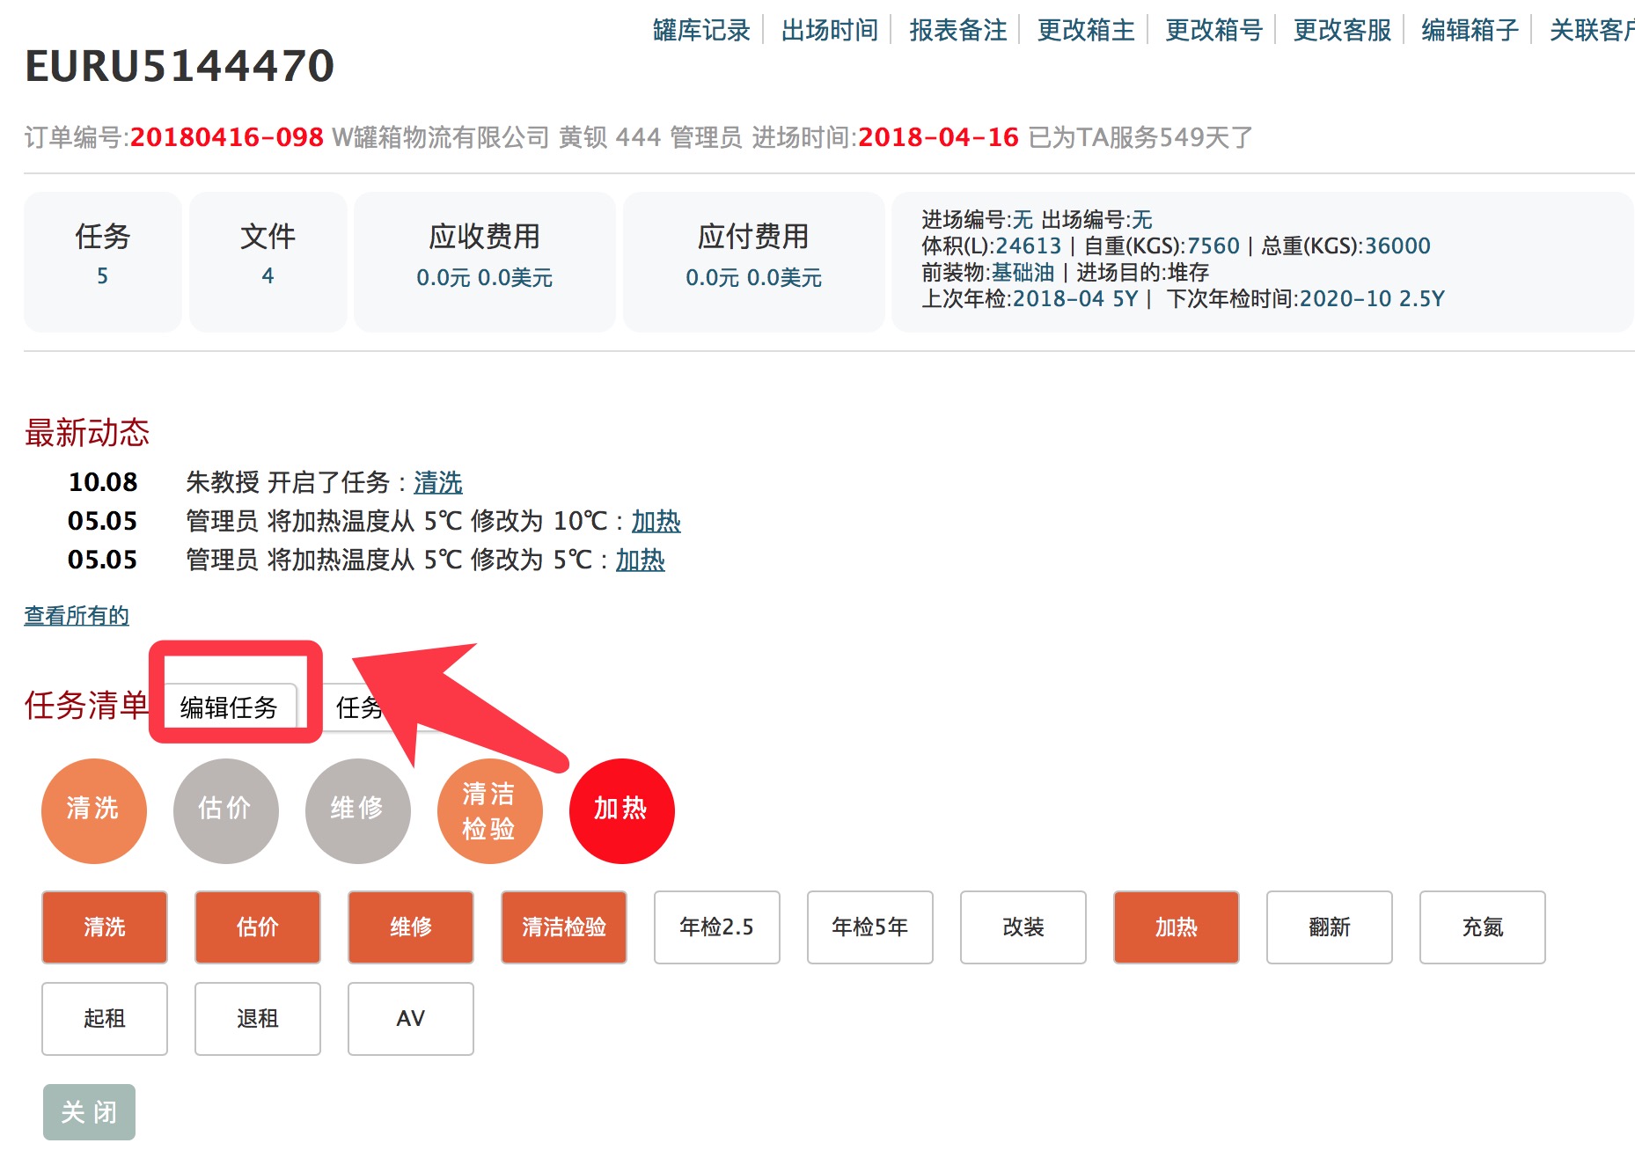Image resolution: width=1635 pixels, height=1165 pixels.
Task: Open the 清洗 task link from 10.08 update
Action: click(x=437, y=482)
